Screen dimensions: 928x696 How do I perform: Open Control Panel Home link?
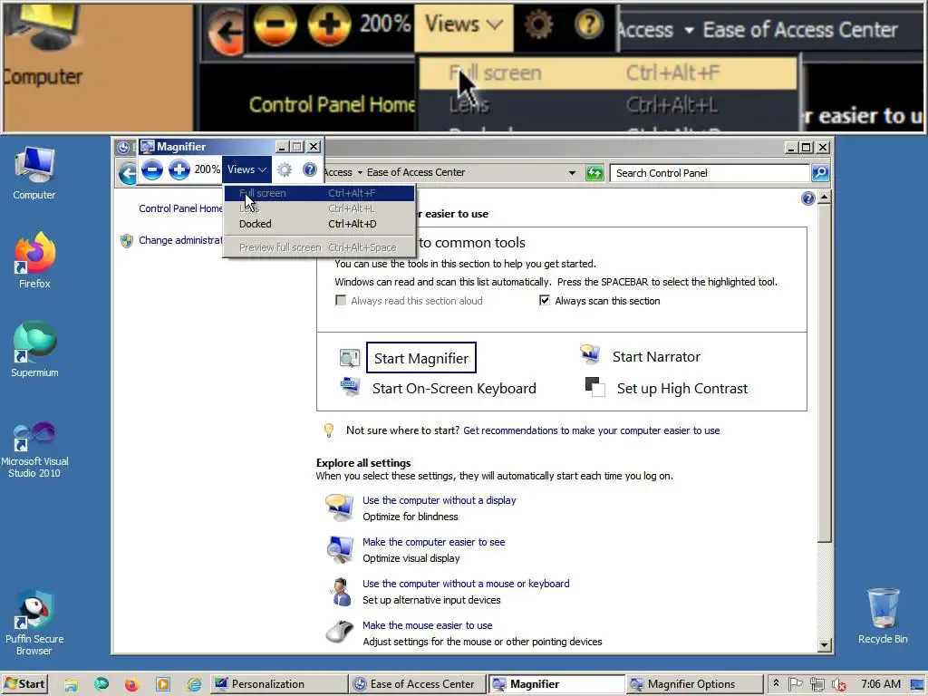180,208
